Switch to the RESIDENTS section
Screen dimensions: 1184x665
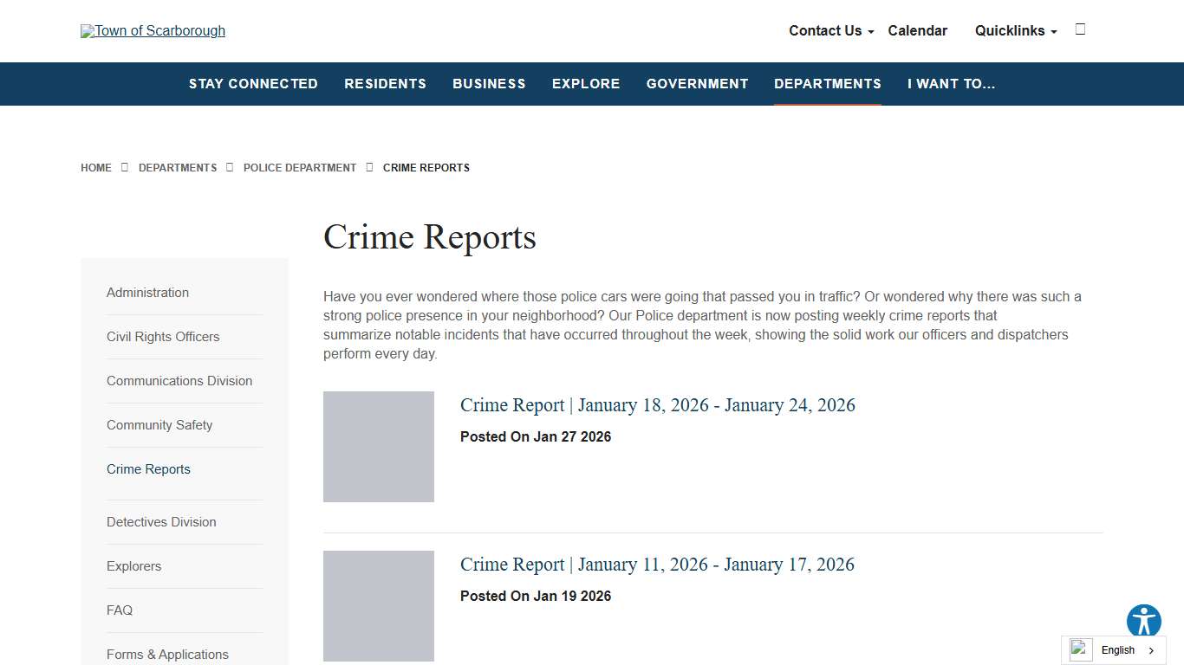385,84
